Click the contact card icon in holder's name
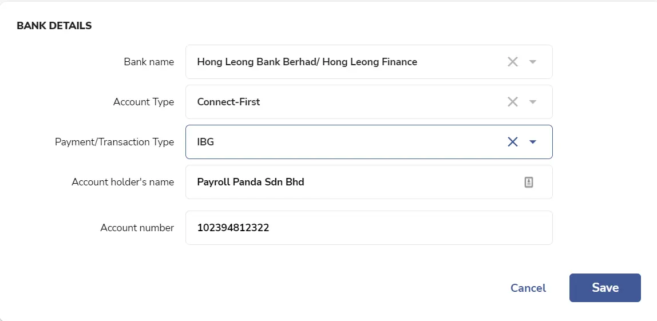Screen dimensions: 657x321 click(x=529, y=183)
